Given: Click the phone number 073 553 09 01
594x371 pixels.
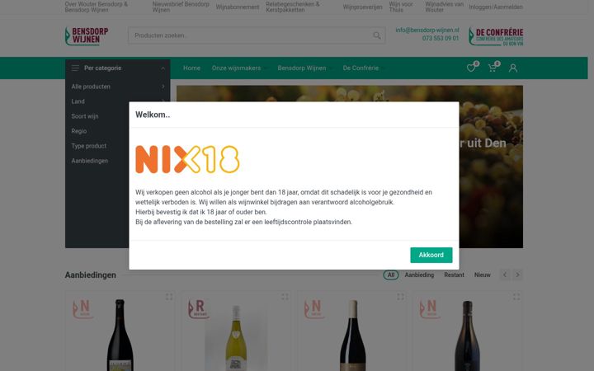Looking at the screenshot, I should 441,38.
